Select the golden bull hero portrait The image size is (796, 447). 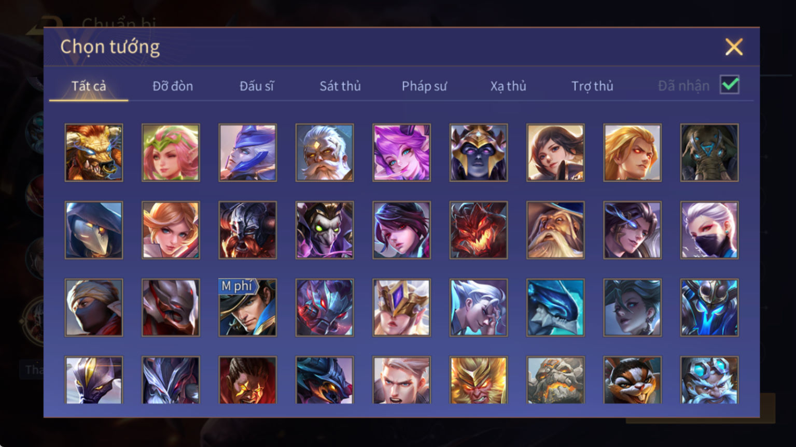tap(94, 152)
